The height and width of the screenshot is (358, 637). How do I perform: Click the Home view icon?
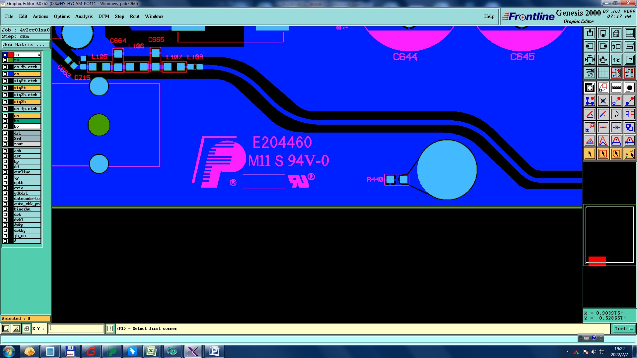click(616, 33)
